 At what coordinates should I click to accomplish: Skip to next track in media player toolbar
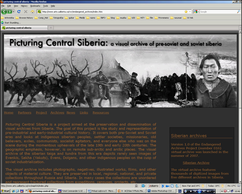(x=204, y=191)
